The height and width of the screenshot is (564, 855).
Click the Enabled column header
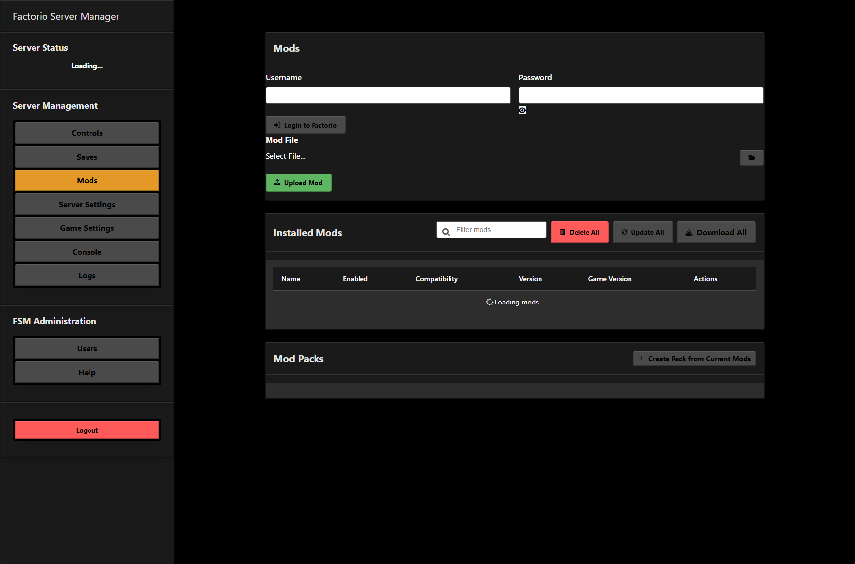355,279
